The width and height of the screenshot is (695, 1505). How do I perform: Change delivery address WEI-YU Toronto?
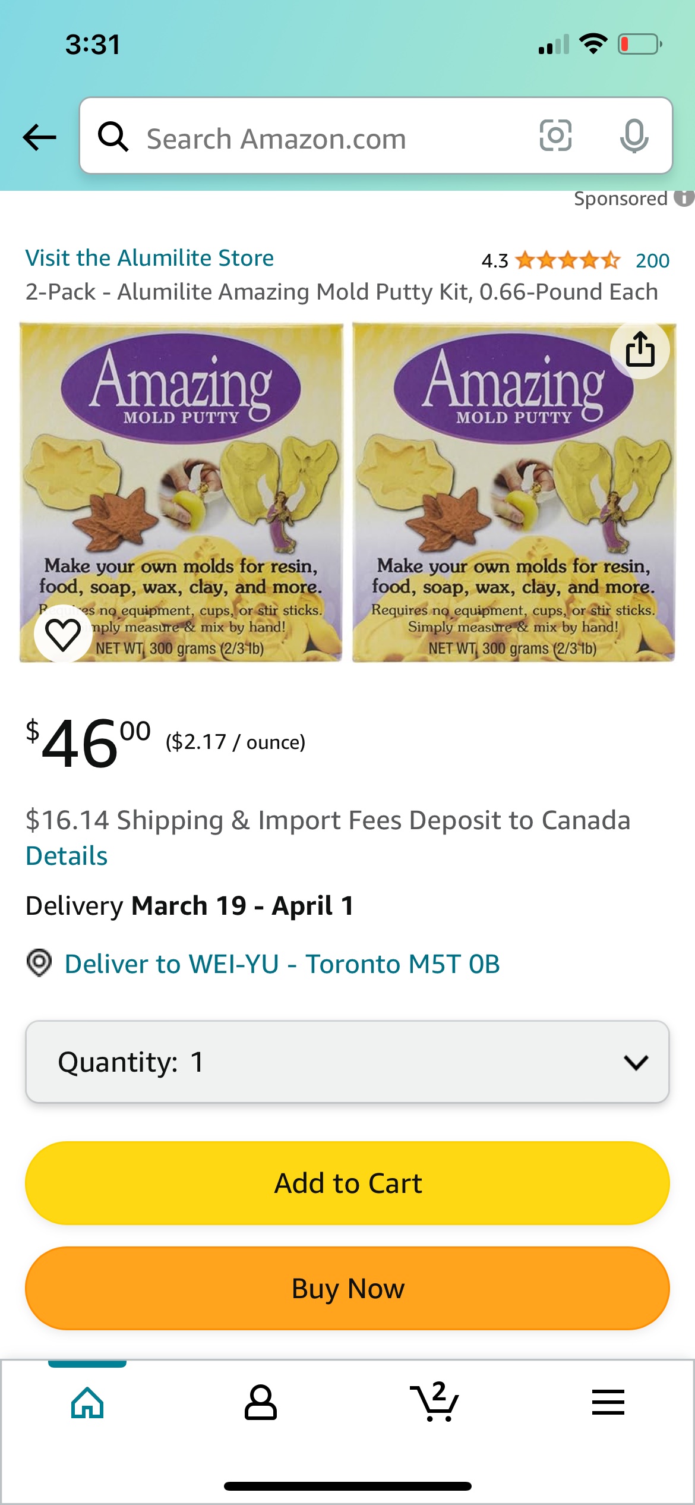point(282,964)
